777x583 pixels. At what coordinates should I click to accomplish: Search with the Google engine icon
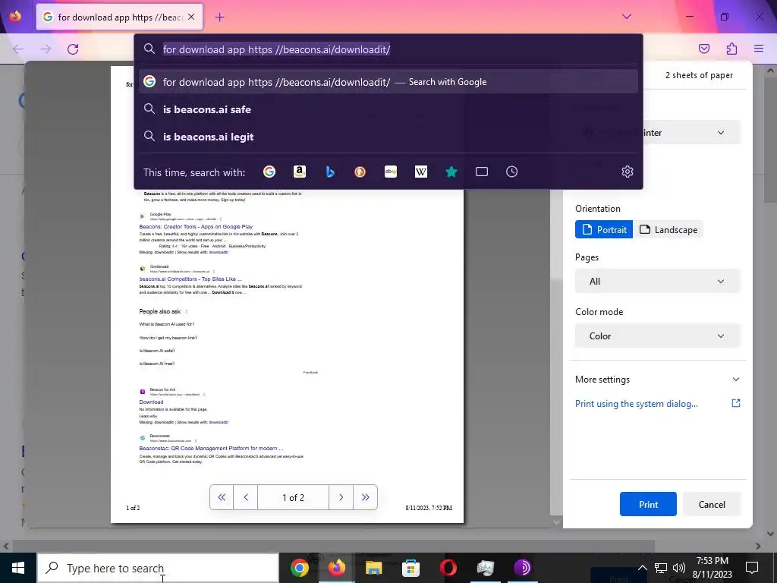pyautogui.click(x=269, y=172)
